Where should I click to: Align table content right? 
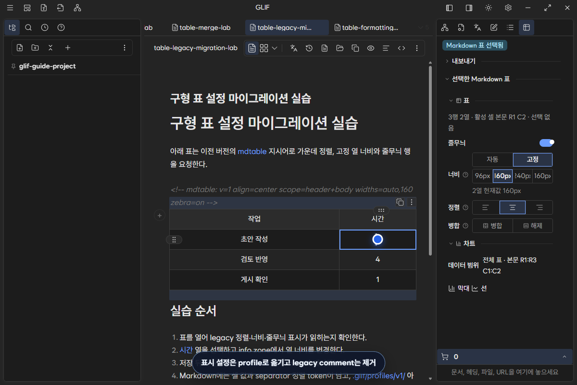tap(539, 207)
